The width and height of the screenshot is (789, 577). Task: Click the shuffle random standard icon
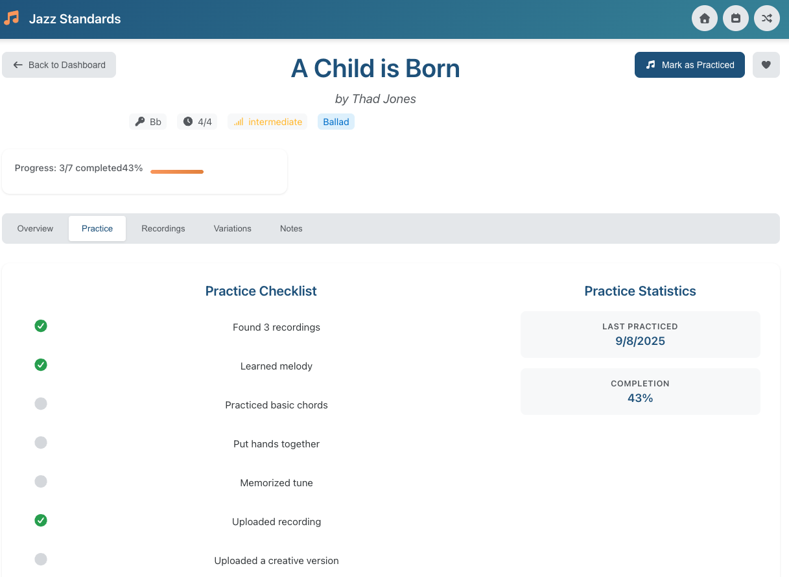[x=767, y=18]
